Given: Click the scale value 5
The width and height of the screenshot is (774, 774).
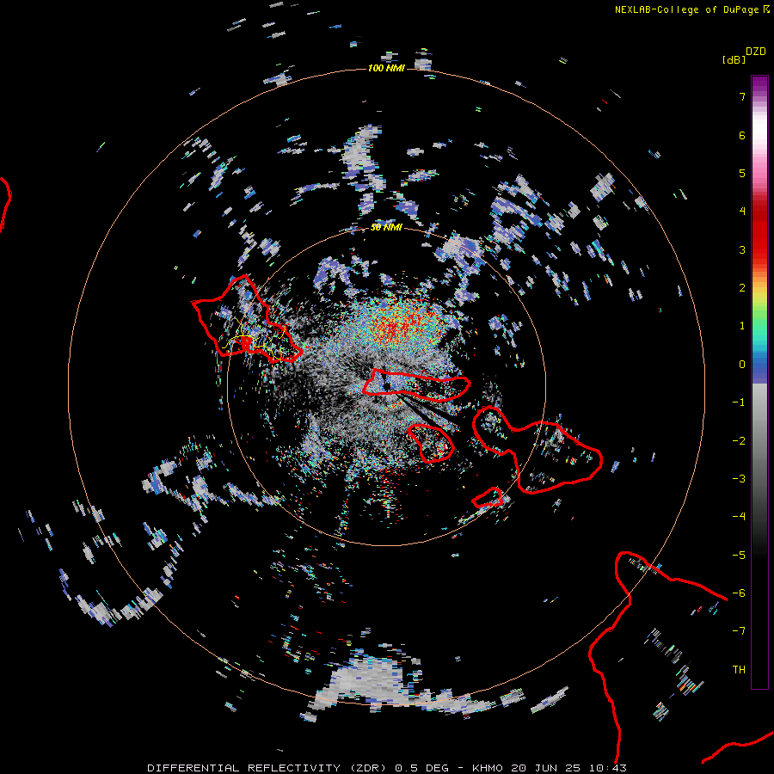Looking at the screenshot, I should tap(742, 173).
